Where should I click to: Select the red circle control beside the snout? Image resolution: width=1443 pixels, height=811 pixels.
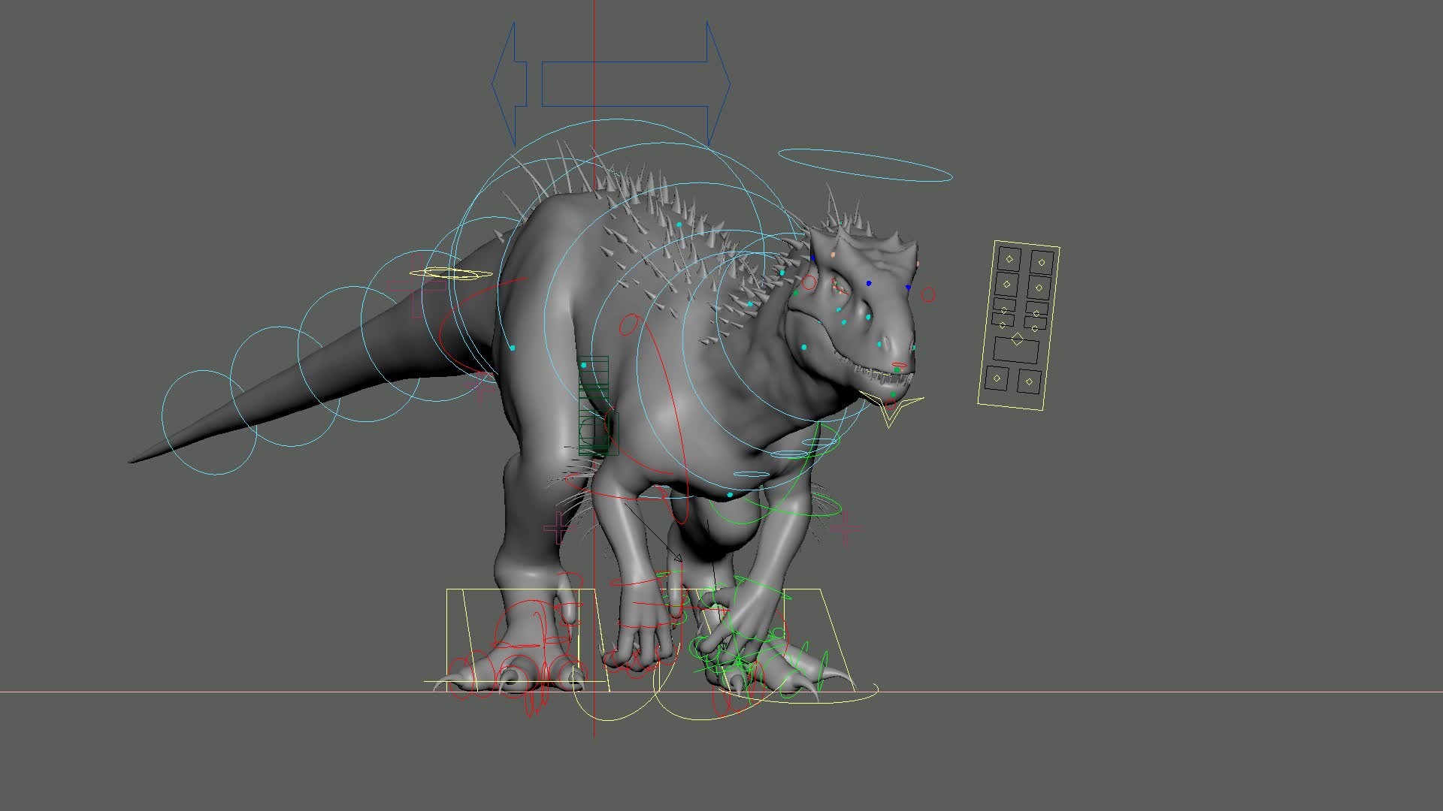[927, 294]
